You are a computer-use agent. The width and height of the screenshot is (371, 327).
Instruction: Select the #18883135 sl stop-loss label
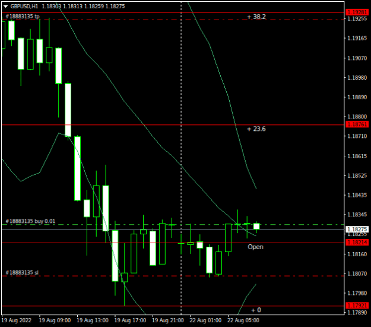(x=22, y=272)
